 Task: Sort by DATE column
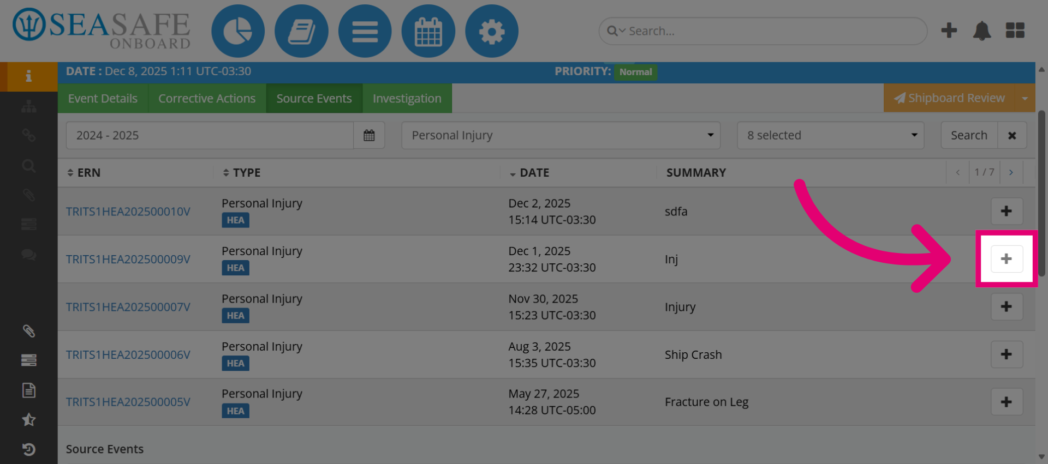(529, 172)
